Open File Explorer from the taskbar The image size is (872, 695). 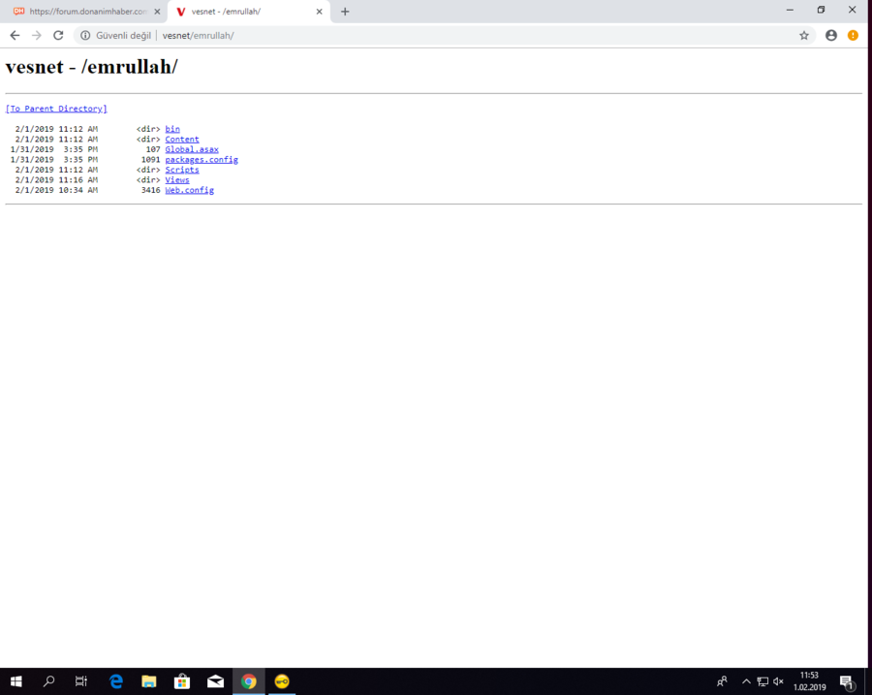[x=148, y=681]
